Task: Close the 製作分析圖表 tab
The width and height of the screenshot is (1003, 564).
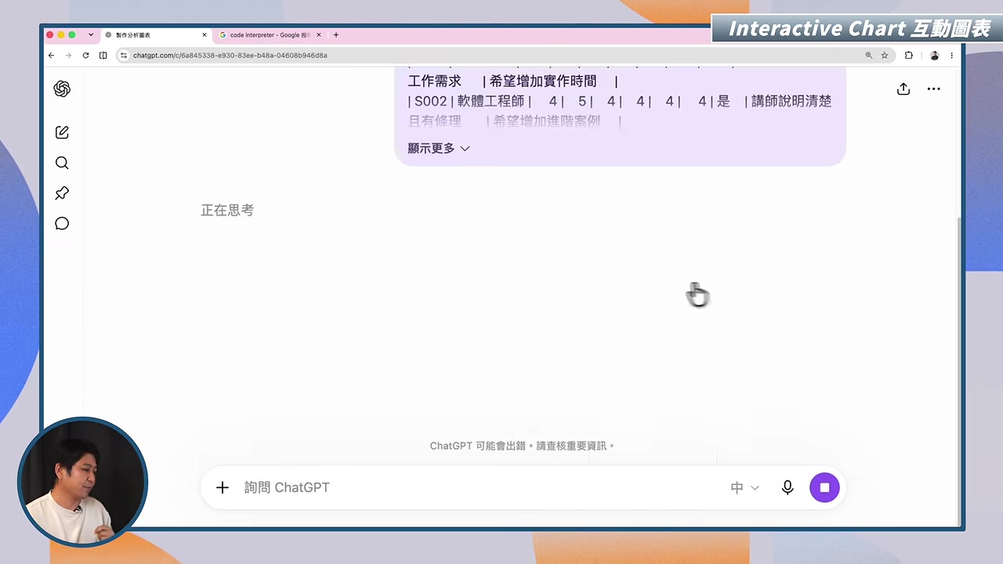Action: coord(205,35)
